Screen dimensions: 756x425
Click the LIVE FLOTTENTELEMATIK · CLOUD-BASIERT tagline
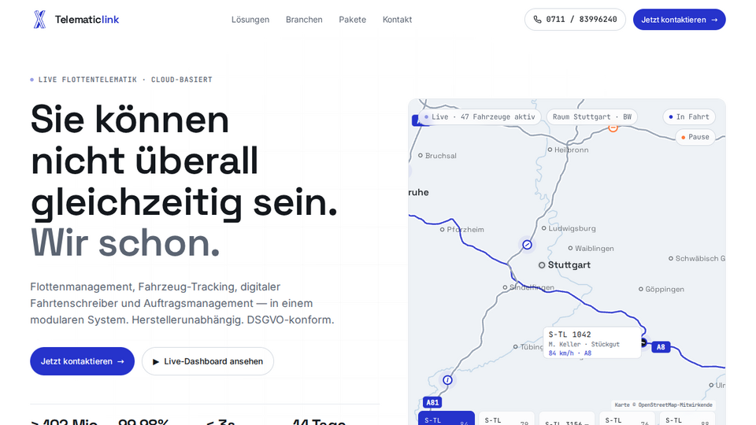tap(125, 79)
